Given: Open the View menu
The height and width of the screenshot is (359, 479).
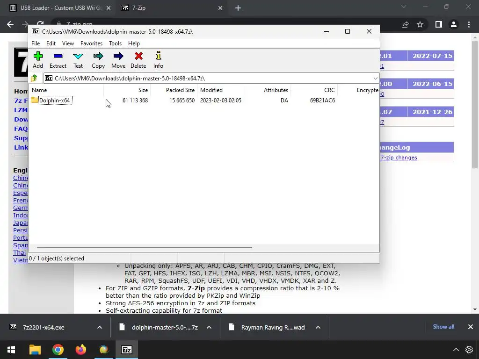Looking at the screenshot, I should 68,43.
